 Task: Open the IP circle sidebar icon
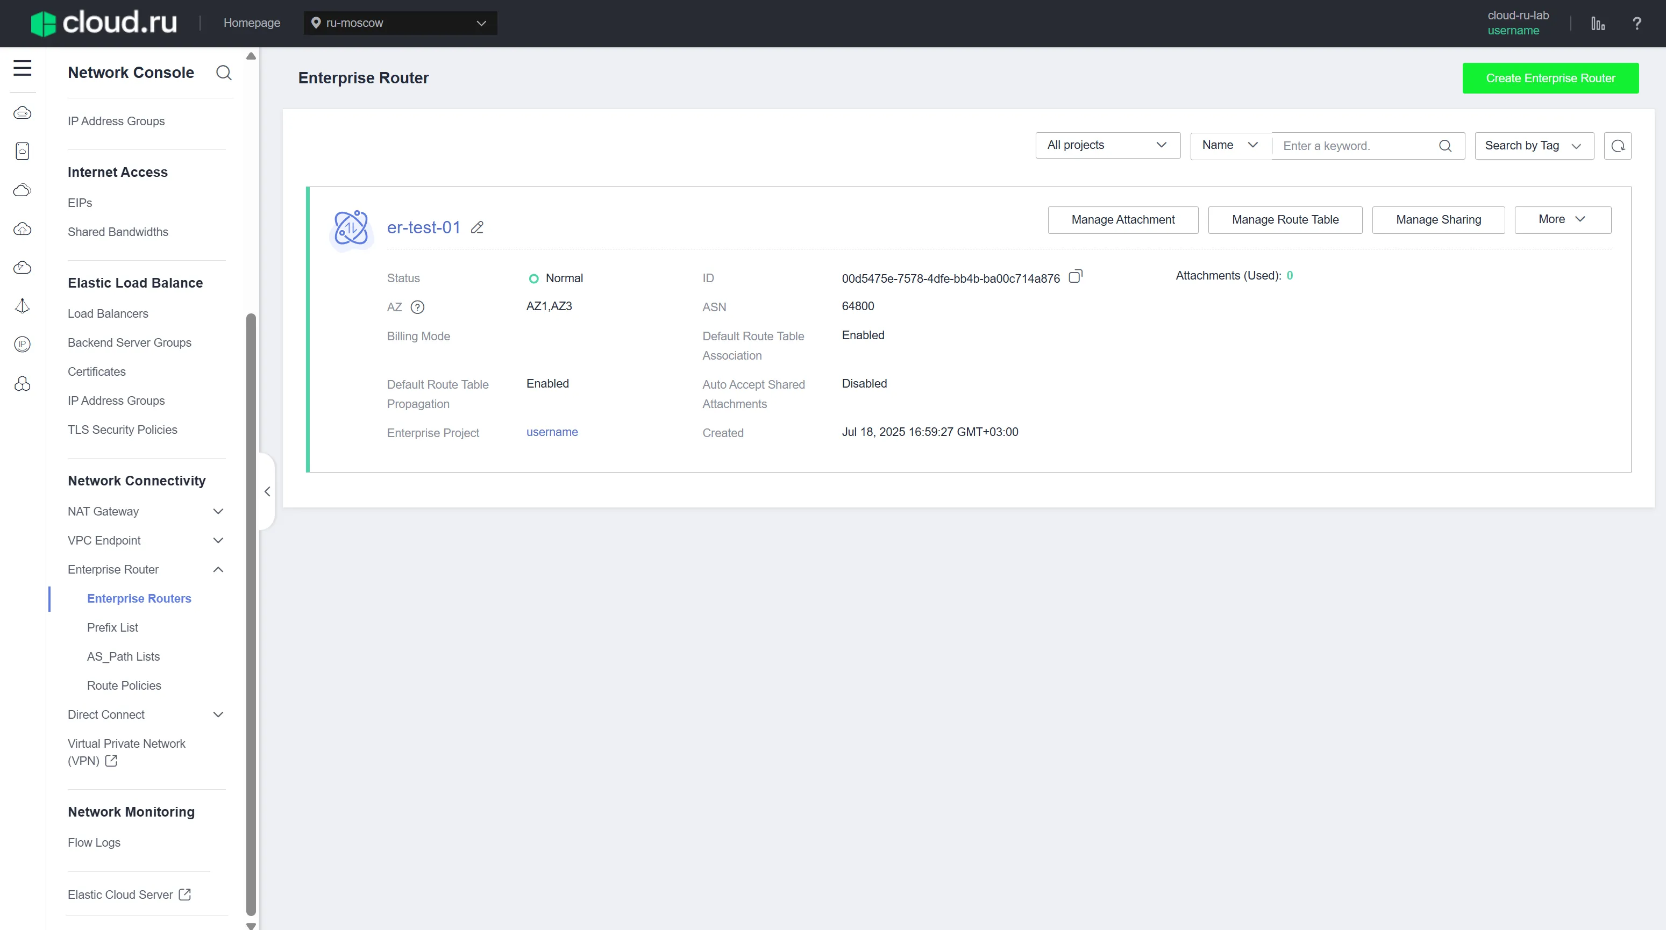point(22,345)
